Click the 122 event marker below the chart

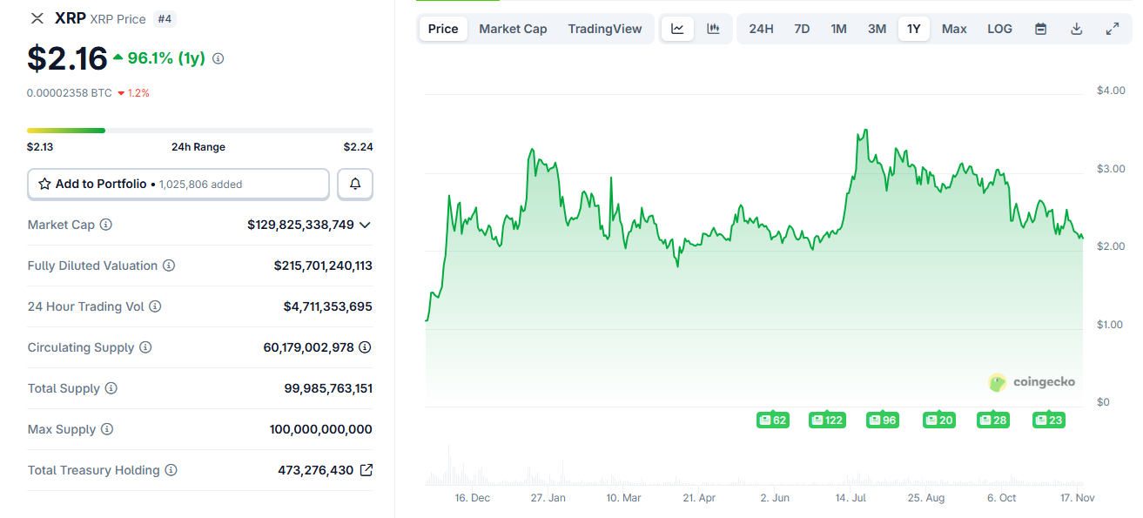(x=827, y=420)
